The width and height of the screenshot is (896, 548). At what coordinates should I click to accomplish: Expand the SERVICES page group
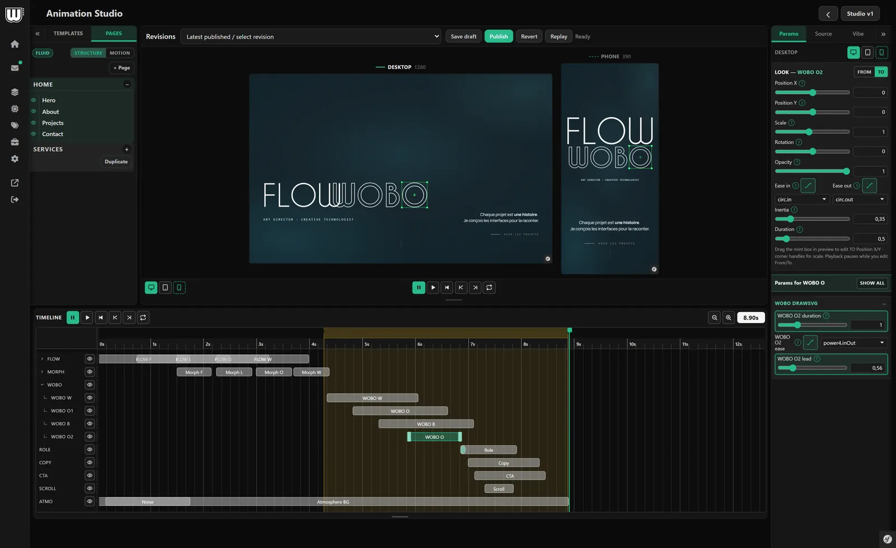[x=127, y=149]
